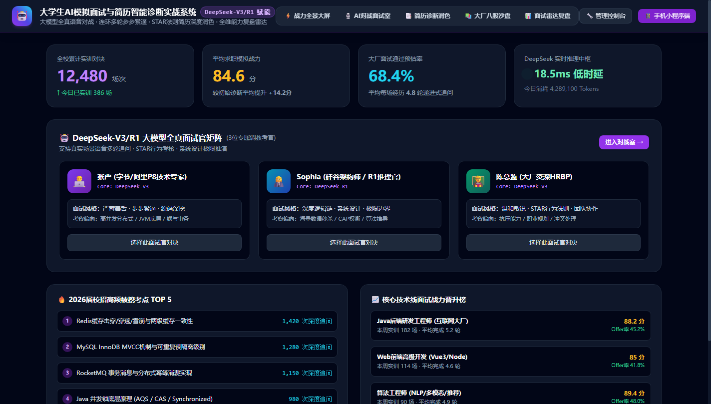The image size is (711, 404).
Task: Click Java 并发锁底层原理 (AQS / CAS / Synchronized) text
Action: 144,399
